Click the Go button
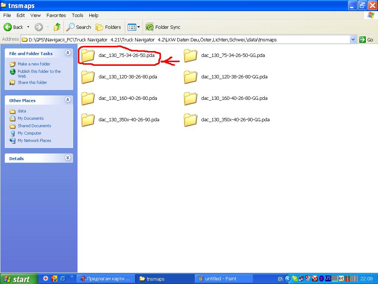This screenshot has height=284, width=378. coord(366,40)
